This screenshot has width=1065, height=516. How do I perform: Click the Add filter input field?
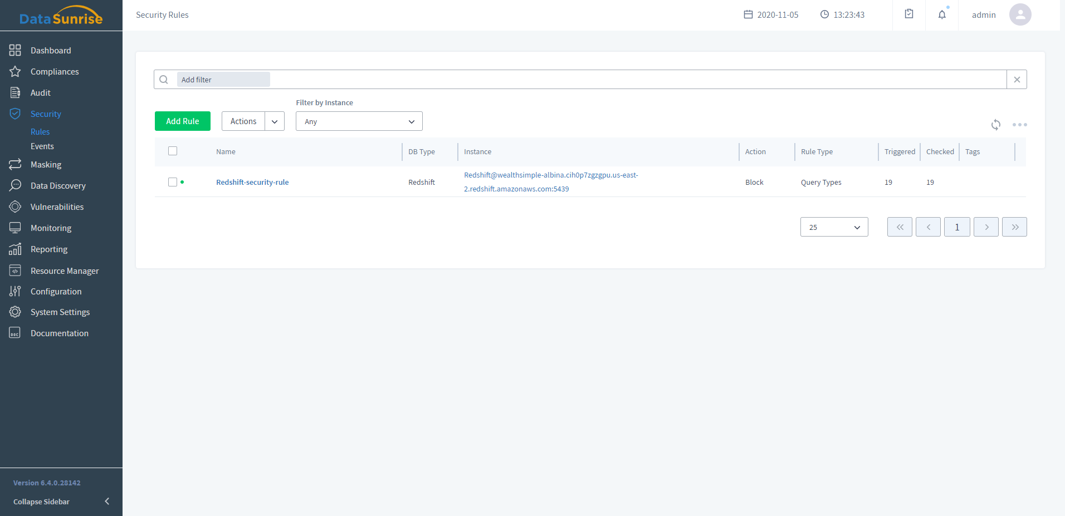point(223,80)
